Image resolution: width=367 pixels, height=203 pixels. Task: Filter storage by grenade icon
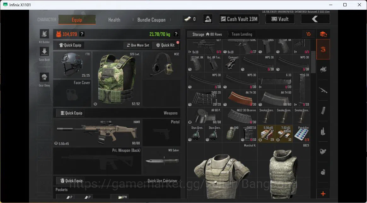(x=323, y=172)
